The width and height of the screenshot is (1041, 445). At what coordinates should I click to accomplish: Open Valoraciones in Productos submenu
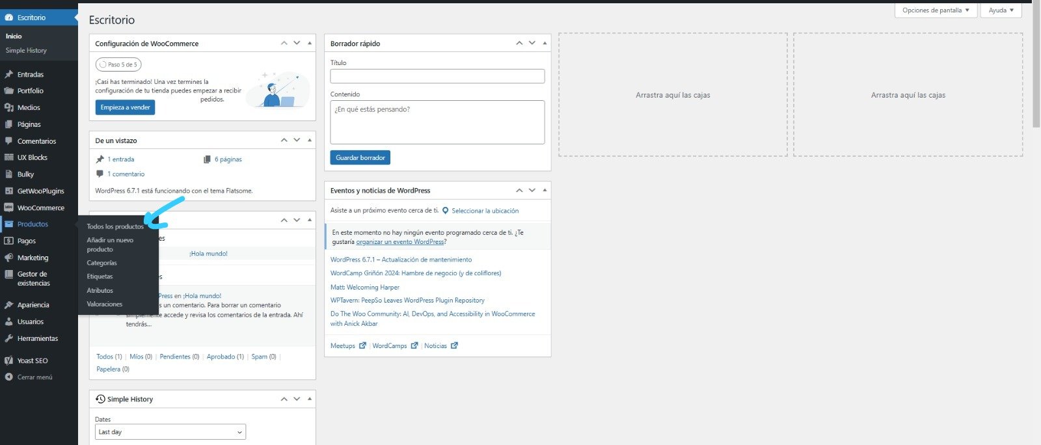pyautogui.click(x=104, y=304)
